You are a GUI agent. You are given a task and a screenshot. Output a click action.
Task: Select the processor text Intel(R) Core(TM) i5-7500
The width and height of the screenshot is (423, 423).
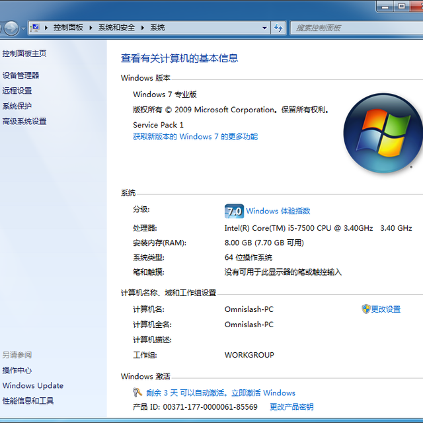click(x=319, y=228)
